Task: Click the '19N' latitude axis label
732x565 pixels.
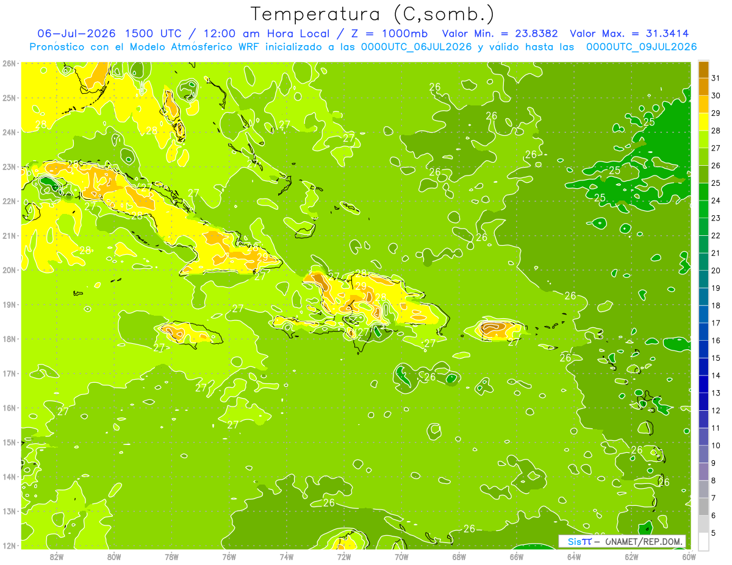Action: click(x=9, y=304)
